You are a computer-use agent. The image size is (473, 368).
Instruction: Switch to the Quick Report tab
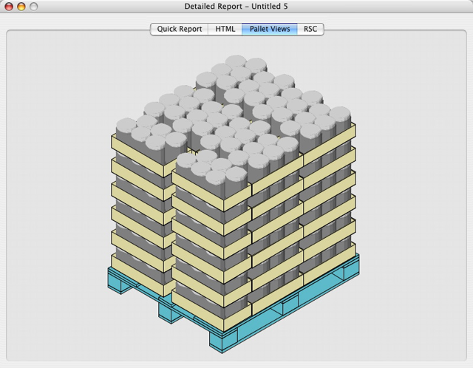click(x=179, y=29)
